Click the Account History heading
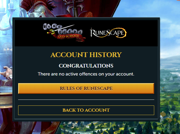This screenshot has height=134, width=180. pyautogui.click(x=86, y=55)
